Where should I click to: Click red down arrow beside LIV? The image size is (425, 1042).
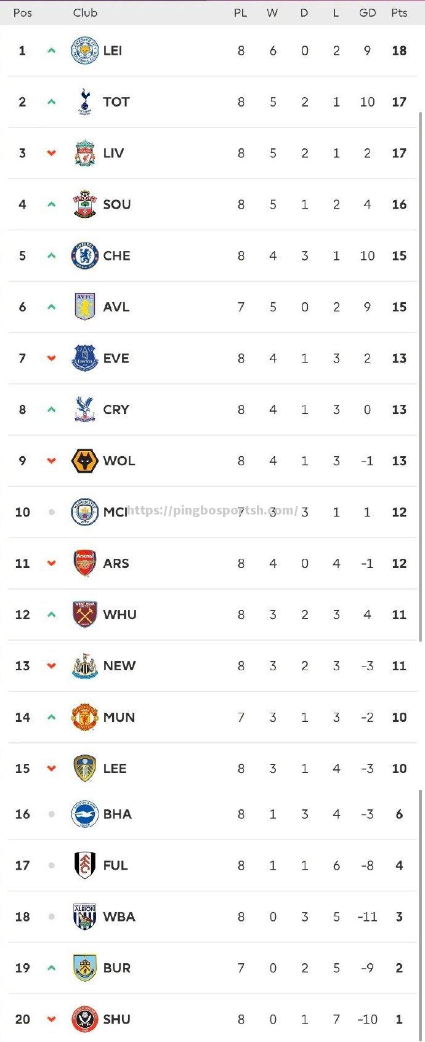(x=52, y=153)
